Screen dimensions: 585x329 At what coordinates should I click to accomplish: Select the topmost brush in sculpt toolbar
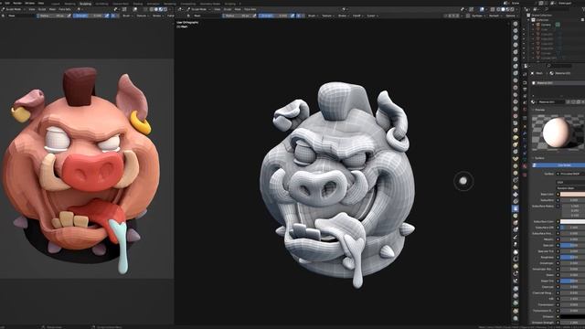coord(516,24)
